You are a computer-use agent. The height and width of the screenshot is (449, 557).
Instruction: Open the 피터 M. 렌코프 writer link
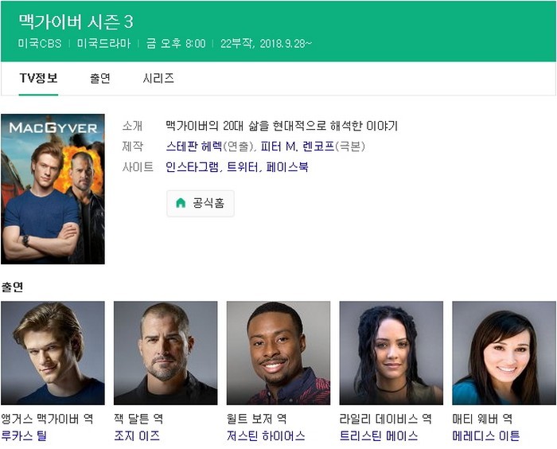click(298, 146)
